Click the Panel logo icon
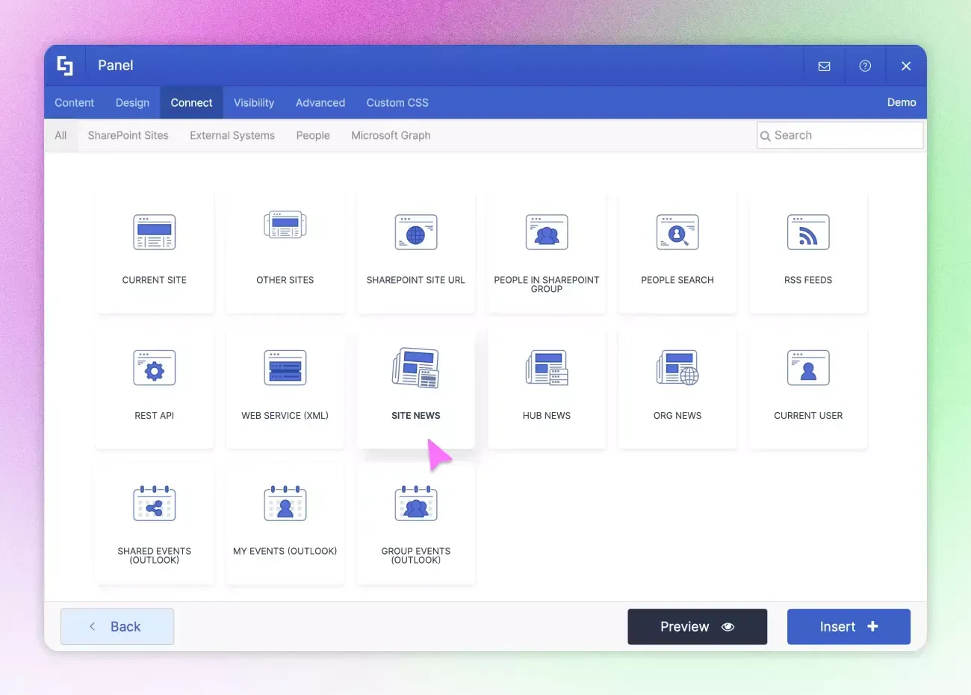The image size is (971, 695). click(66, 66)
